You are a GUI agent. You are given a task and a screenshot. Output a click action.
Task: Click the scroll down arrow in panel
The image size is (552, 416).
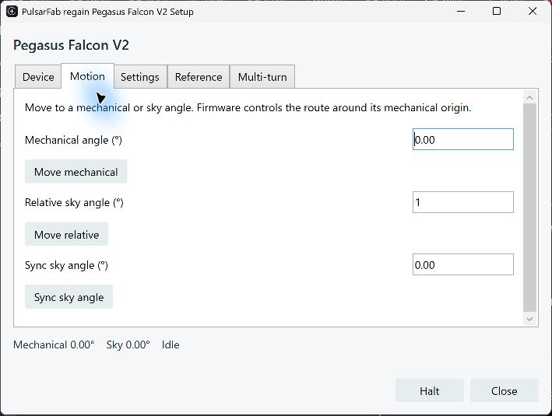pyautogui.click(x=530, y=319)
